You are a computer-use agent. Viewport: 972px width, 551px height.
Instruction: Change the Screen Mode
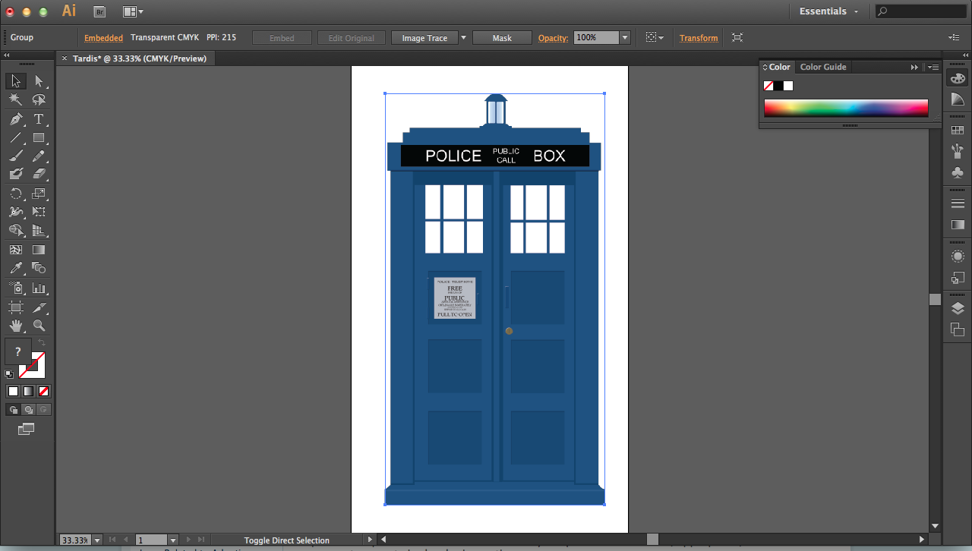(27, 429)
